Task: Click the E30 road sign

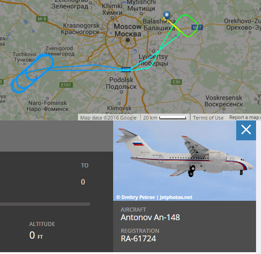Action: point(176,82)
